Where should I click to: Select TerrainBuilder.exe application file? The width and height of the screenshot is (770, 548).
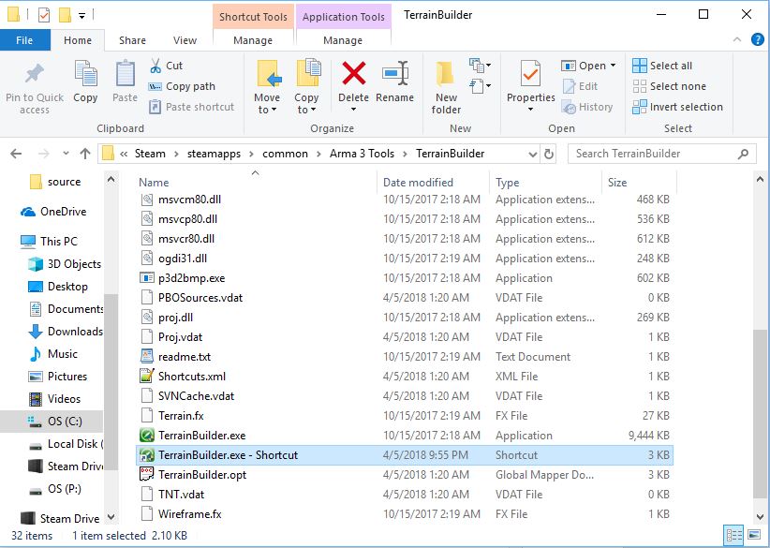coord(201,436)
